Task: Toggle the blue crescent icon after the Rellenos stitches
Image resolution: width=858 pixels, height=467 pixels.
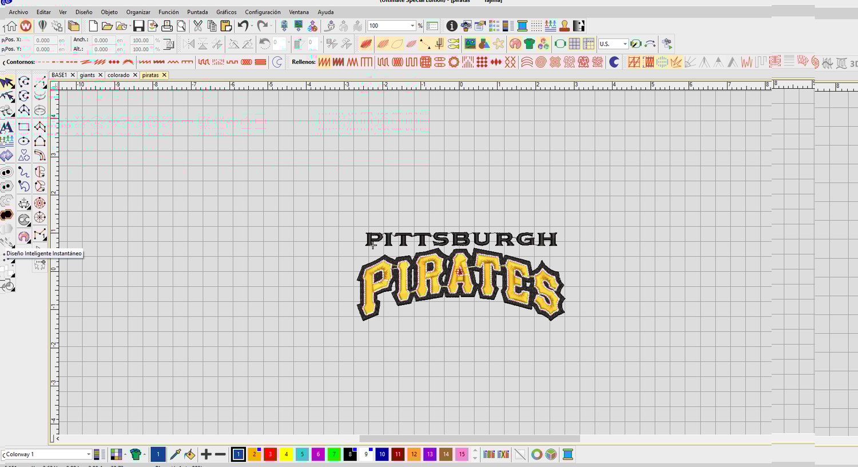Action: [614, 62]
